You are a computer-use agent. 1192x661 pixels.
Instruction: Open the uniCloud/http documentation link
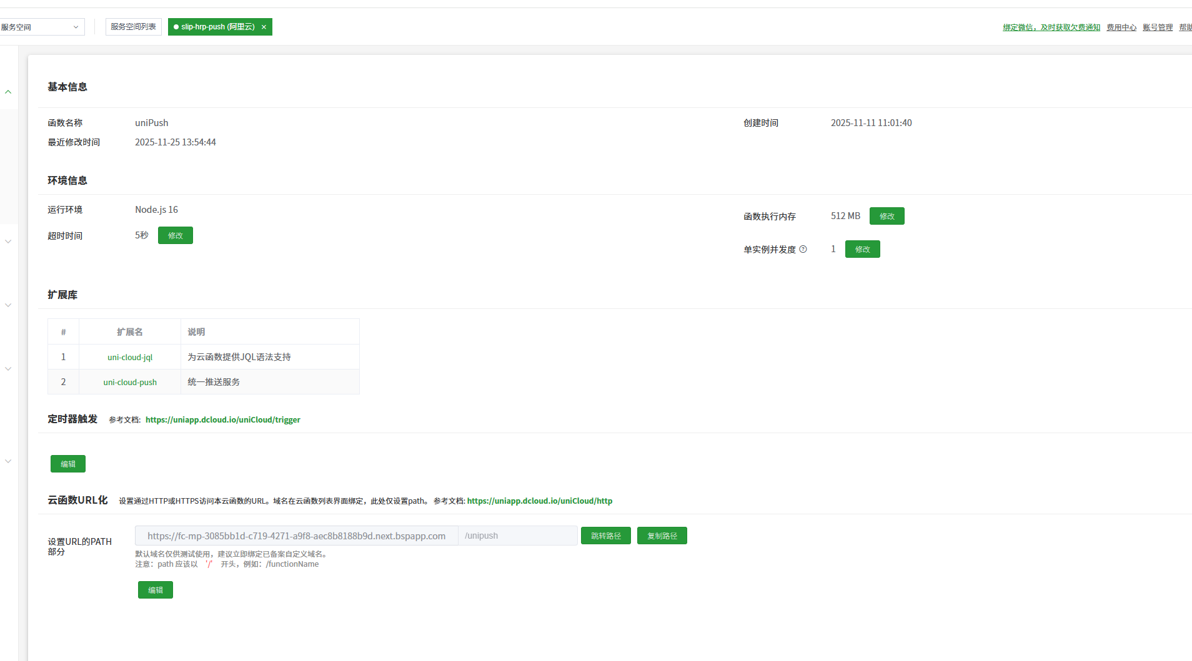(x=539, y=501)
